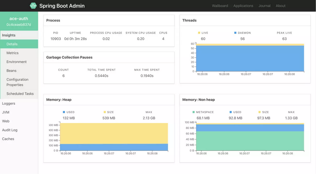Click the Spring Boot Admin title
The height and width of the screenshot is (175, 316).
pos(62,6)
